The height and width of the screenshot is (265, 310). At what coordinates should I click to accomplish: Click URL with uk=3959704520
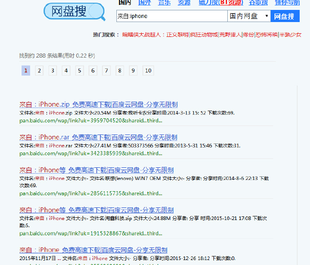[x=91, y=121]
